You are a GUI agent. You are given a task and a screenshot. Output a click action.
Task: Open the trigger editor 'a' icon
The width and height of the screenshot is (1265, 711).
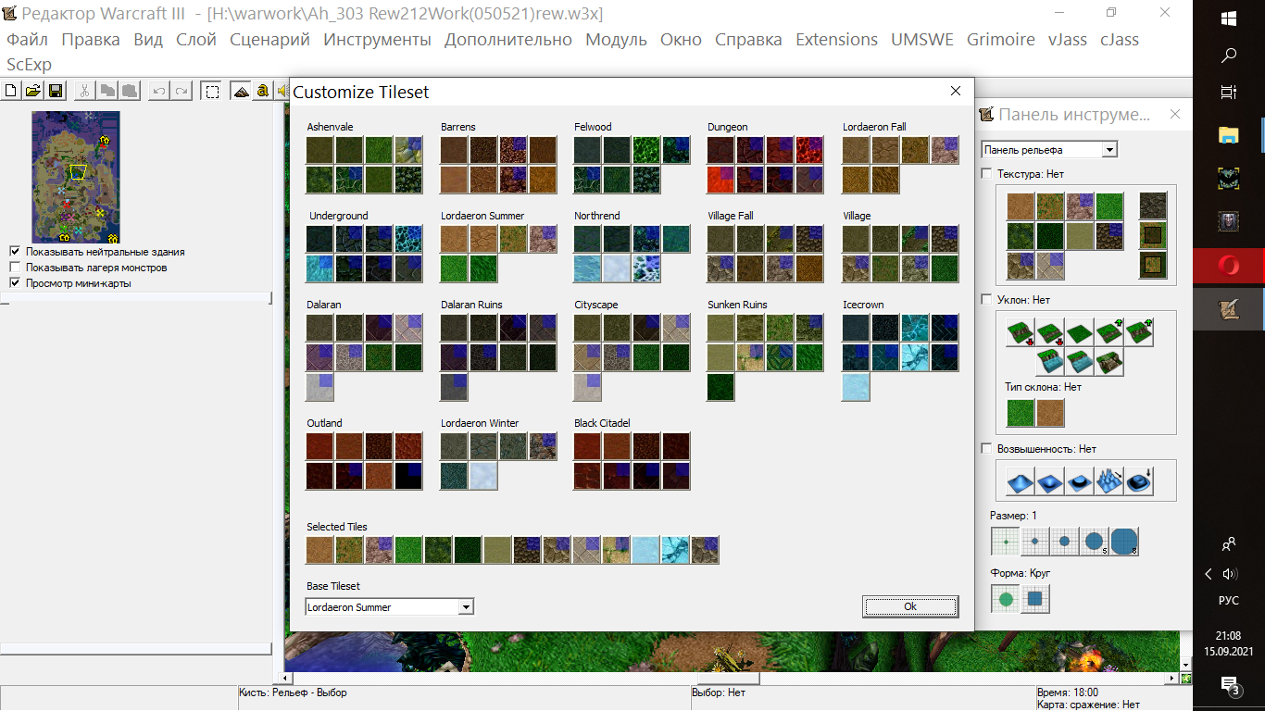pos(263,91)
